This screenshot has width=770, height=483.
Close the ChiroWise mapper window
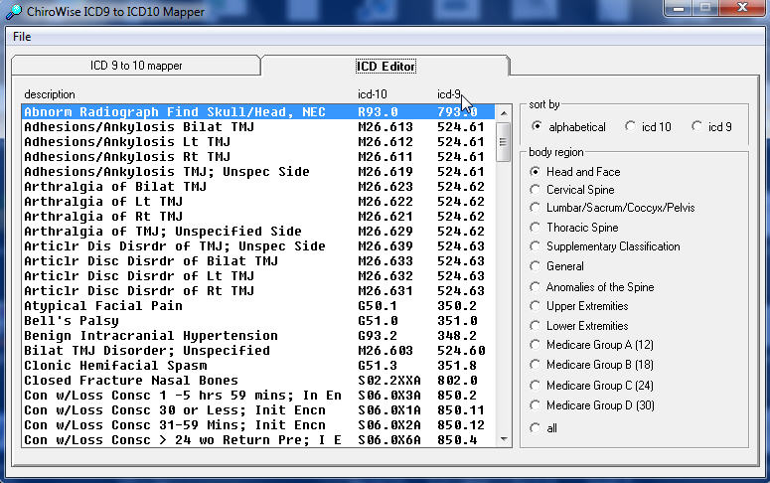[742, 8]
